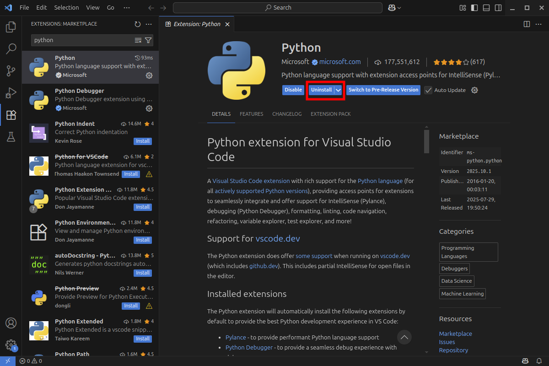
Task: Open the File menu
Action: pyautogui.click(x=24, y=8)
